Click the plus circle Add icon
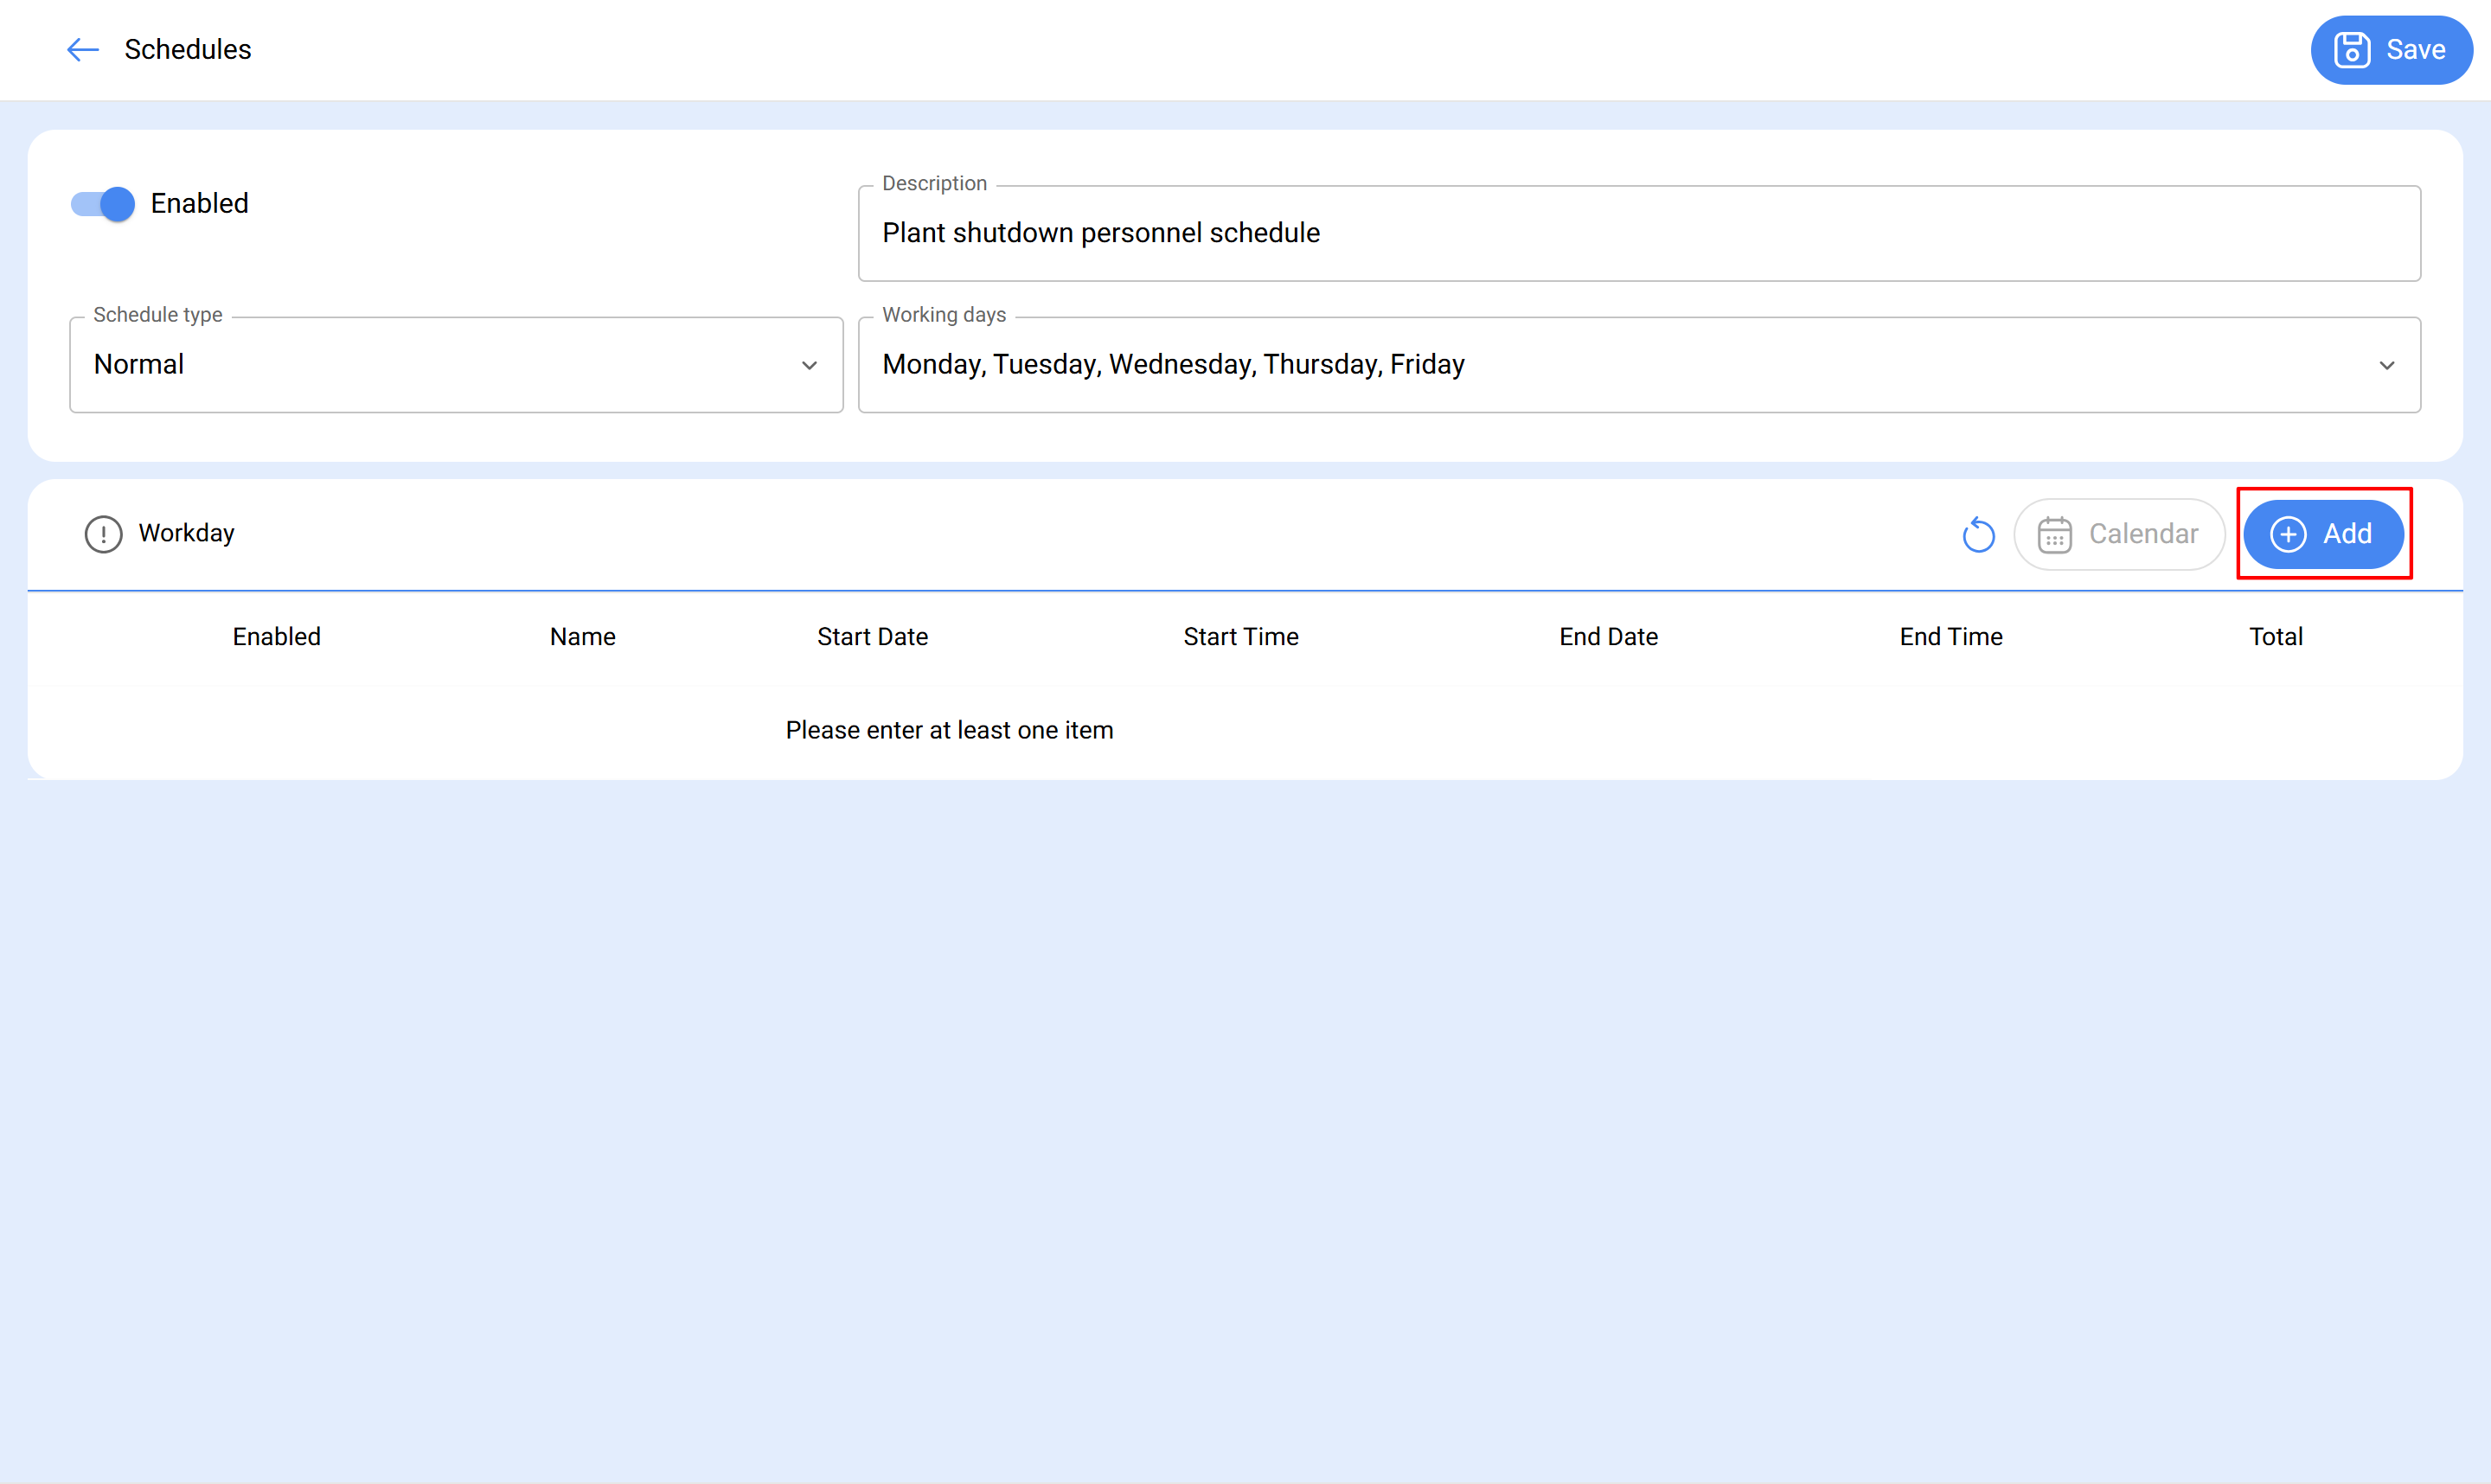The image size is (2491, 1484). 2288,535
